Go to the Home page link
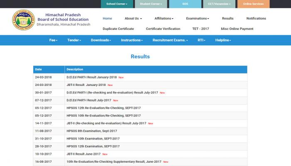 pos(107,18)
